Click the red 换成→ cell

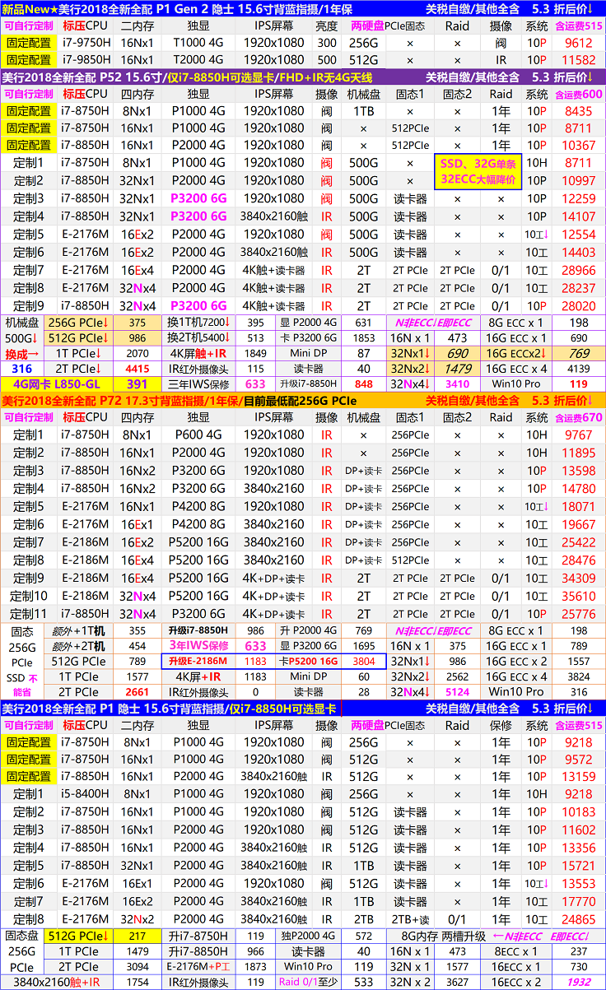tap(21, 352)
